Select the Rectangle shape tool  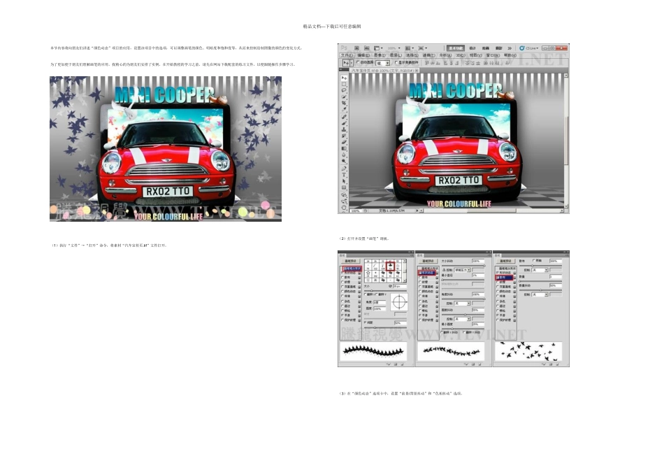point(344,187)
